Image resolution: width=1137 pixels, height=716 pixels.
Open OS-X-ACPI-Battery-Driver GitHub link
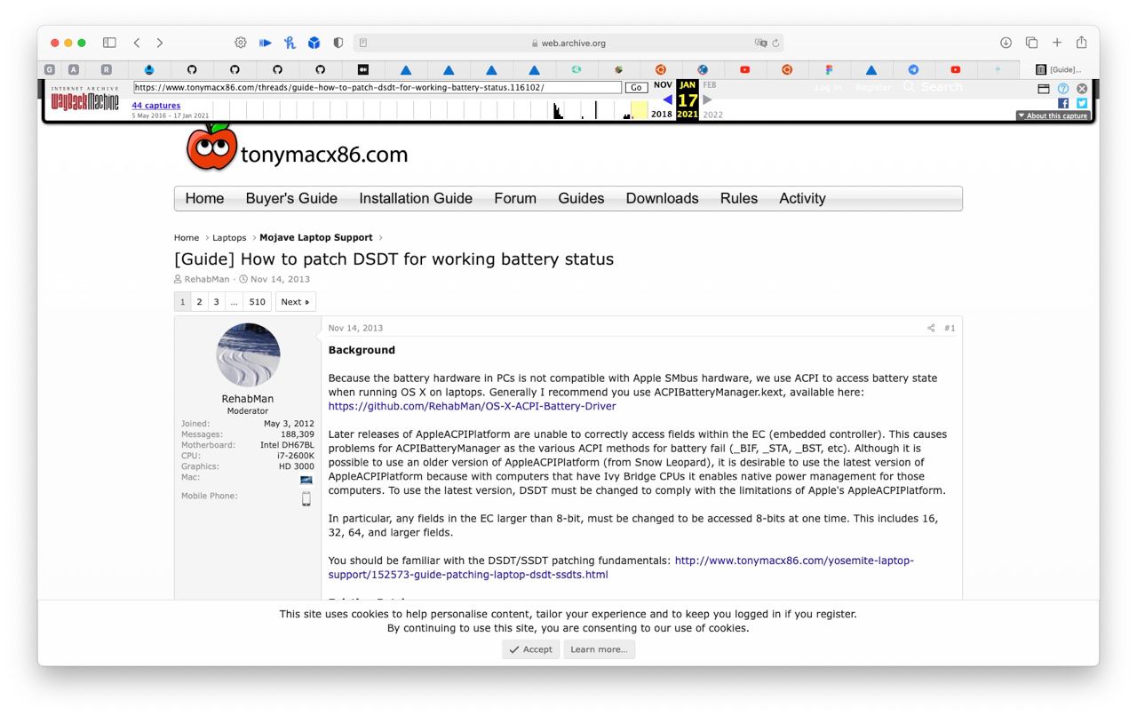[x=472, y=406]
